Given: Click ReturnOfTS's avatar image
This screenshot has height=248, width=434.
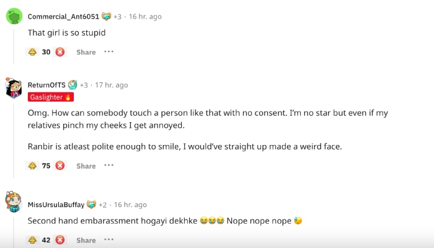Looking at the screenshot, I should [x=14, y=88].
